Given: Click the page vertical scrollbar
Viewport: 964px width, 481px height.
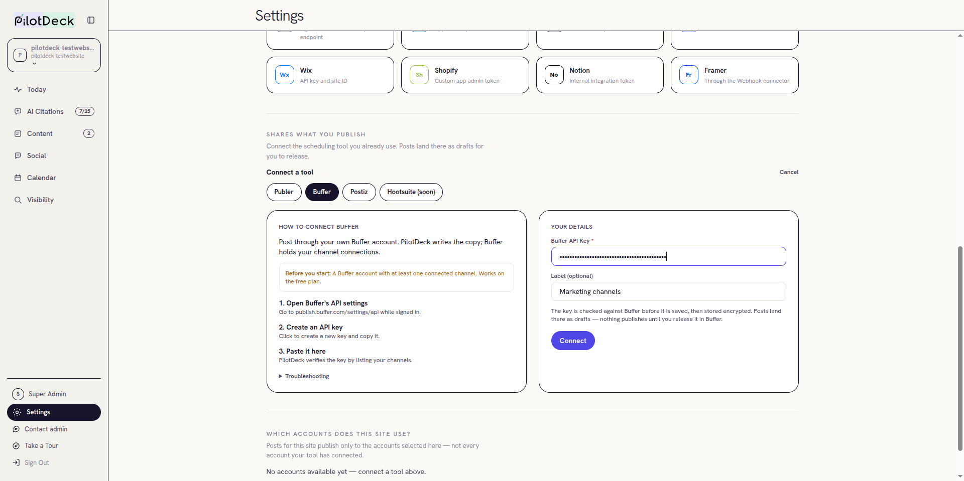Looking at the screenshot, I should pyautogui.click(x=960, y=349).
